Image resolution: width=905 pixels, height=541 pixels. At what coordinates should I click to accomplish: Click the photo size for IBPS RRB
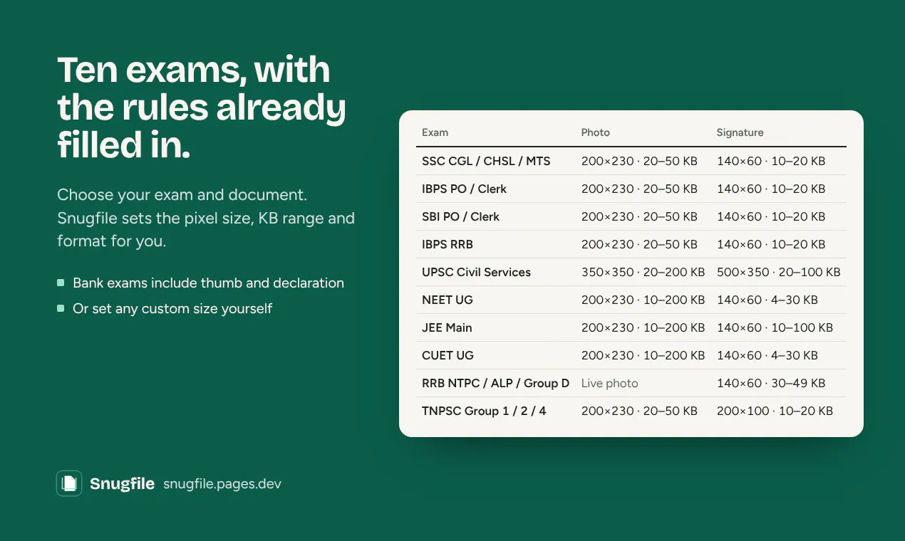click(x=639, y=244)
